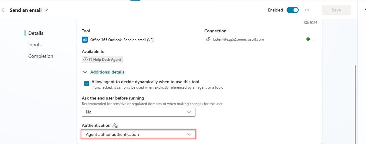Expand the connection chevron dropdown
Viewport: 366px width, 144px height.
click(314, 39)
